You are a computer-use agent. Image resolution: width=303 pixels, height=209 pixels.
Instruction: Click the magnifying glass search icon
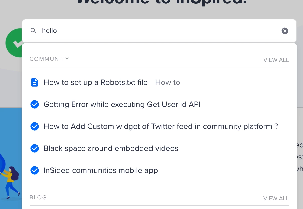coord(34,31)
